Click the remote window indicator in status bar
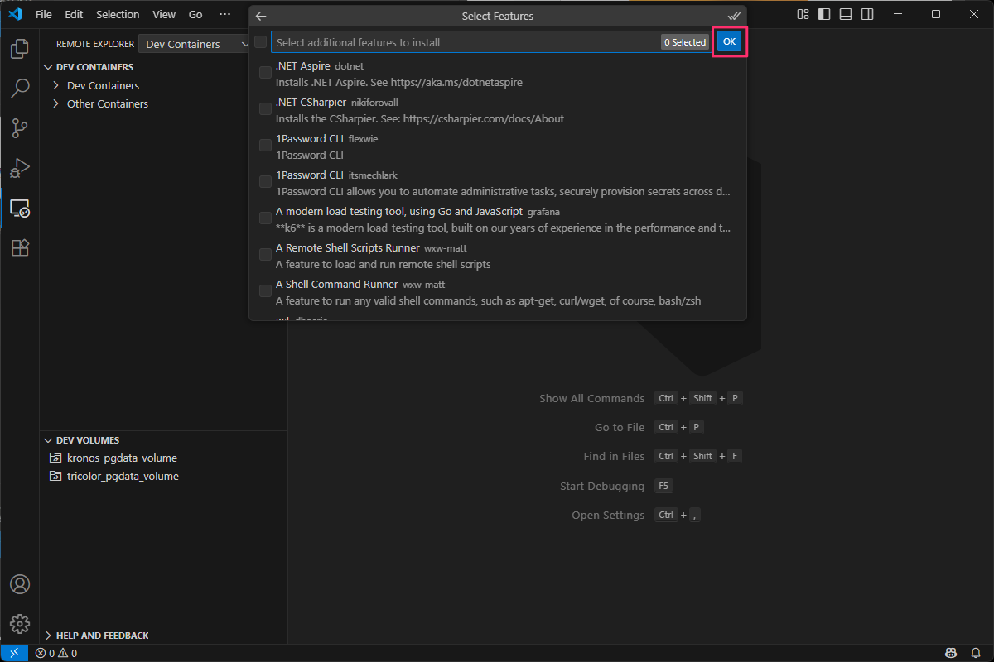The width and height of the screenshot is (994, 662). [14, 653]
